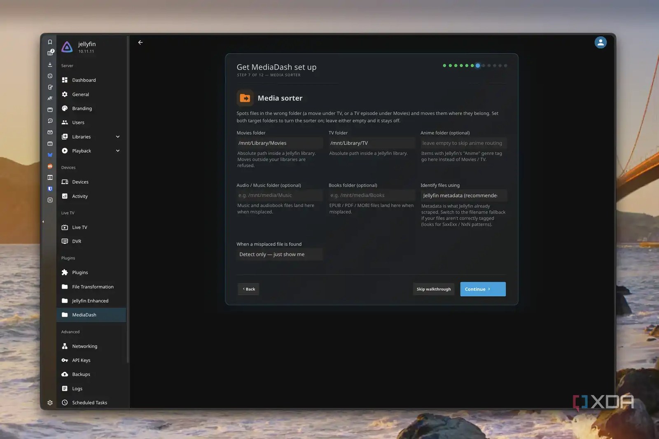
Task: Open the Bluesky butterfly web panel
Action: pyautogui.click(x=50, y=155)
